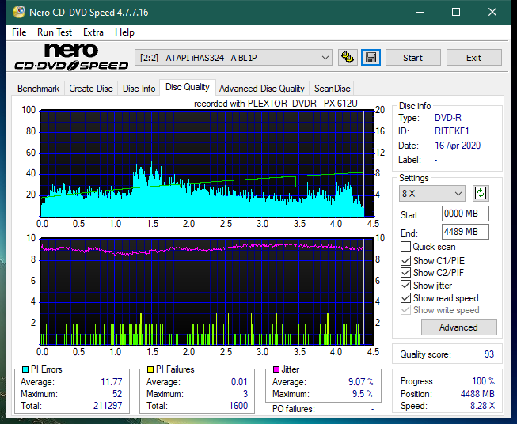The height and width of the screenshot is (424, 517).
Task: Click the Quality score value 93
Action: [x=489, y=354]
